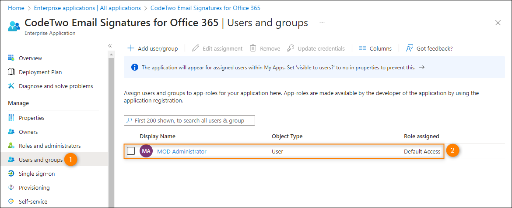Screen dimensions: 512x208
Task: Click the Update credentials button
Action: click(316, 48)
